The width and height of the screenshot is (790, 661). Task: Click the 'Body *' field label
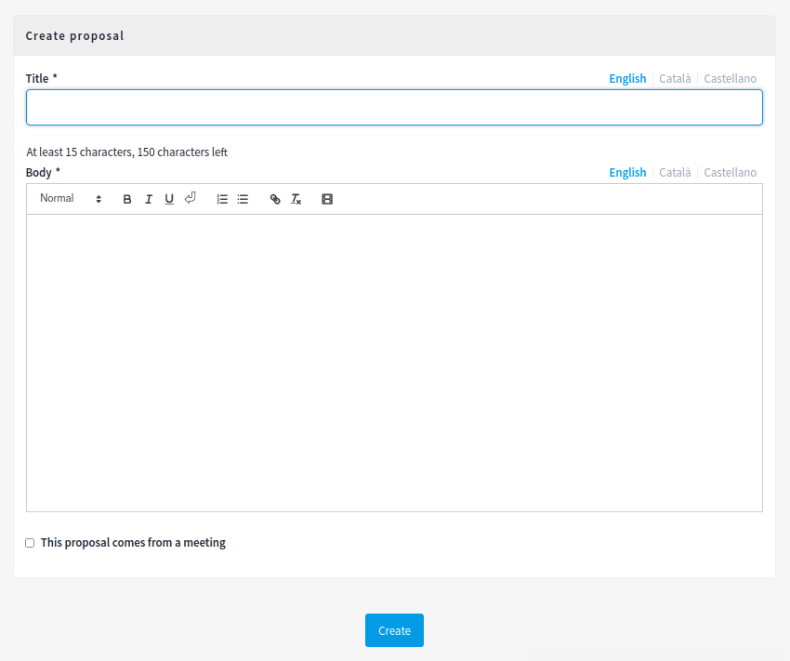point(43,172)
